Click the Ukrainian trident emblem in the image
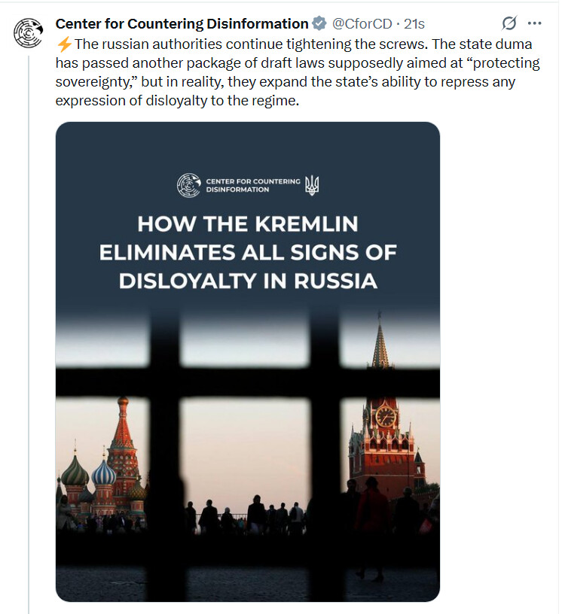This screenshot has height=614, width=562. [x=312, y=185]
